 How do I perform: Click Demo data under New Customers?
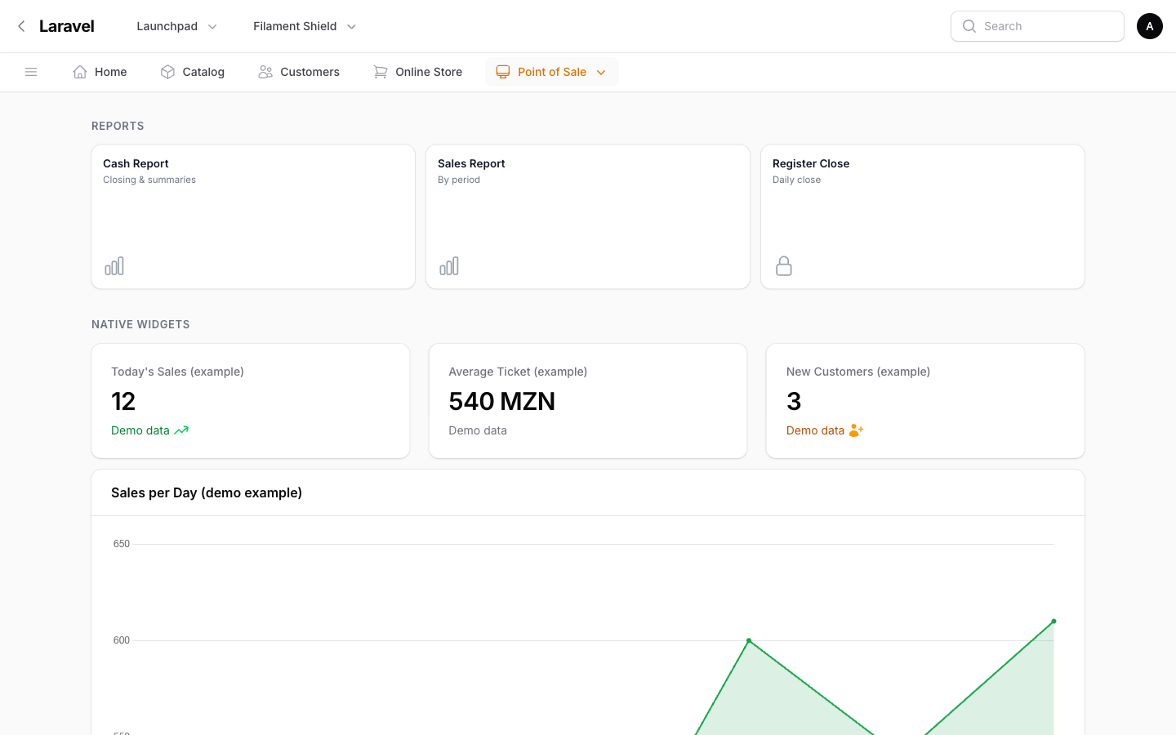pyautogui.click(x=815, y=430)
